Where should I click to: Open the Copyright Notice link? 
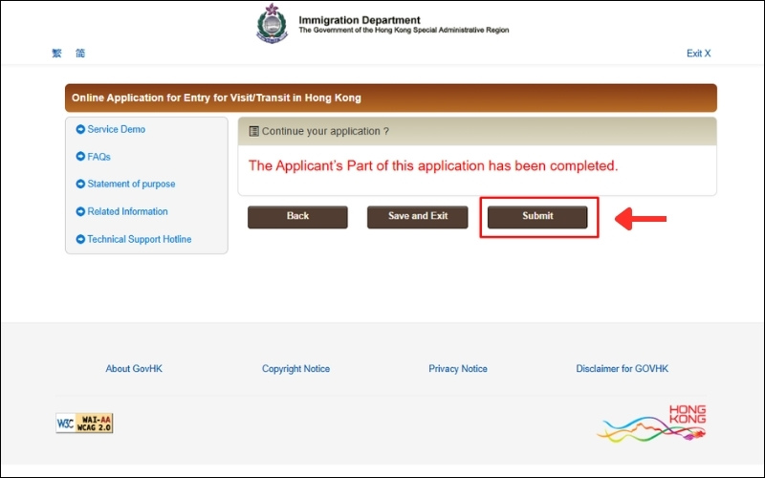295,369
